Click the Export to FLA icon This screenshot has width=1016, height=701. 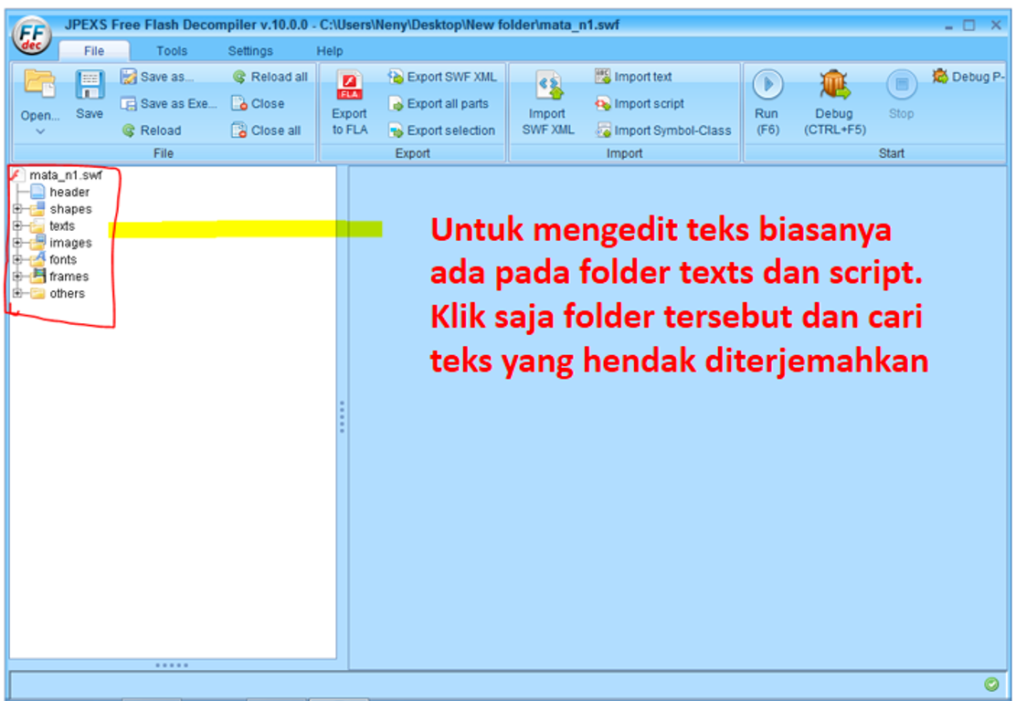[x=349, y=86]
